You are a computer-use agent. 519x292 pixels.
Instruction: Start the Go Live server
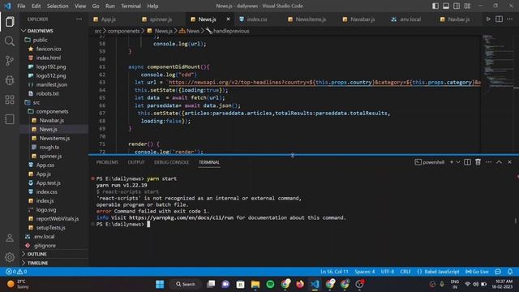[477, 272]
